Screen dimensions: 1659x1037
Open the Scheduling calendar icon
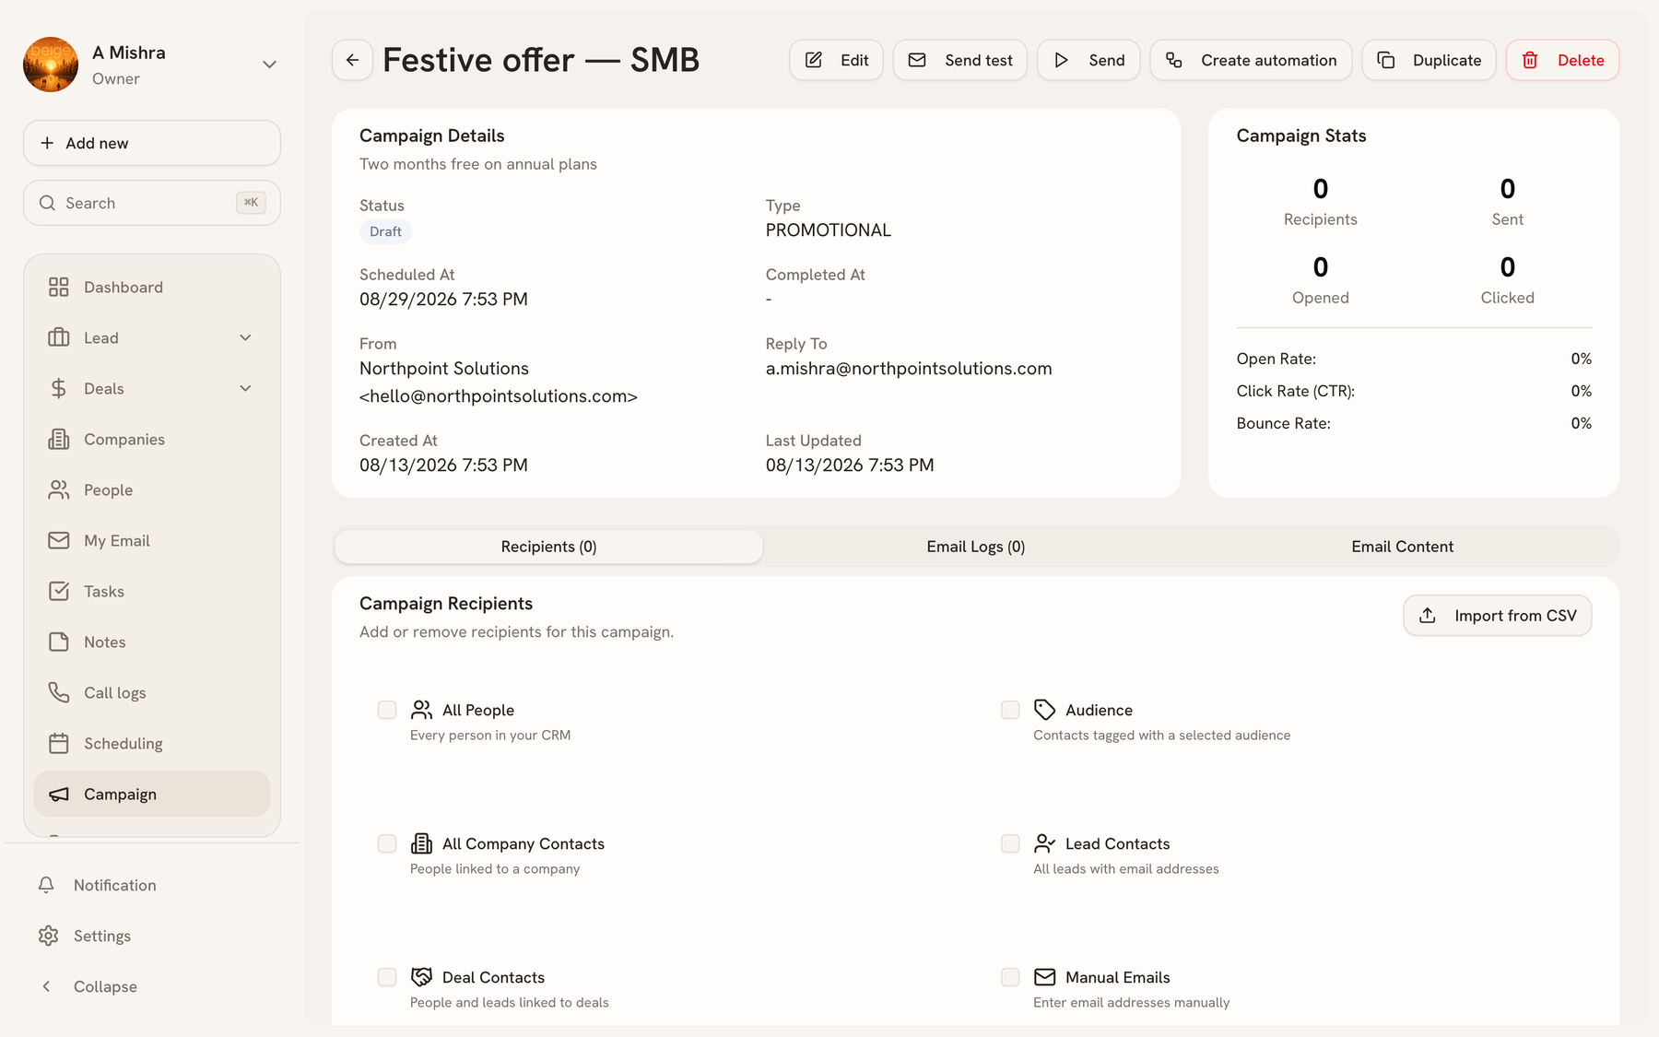coord(59,743)
